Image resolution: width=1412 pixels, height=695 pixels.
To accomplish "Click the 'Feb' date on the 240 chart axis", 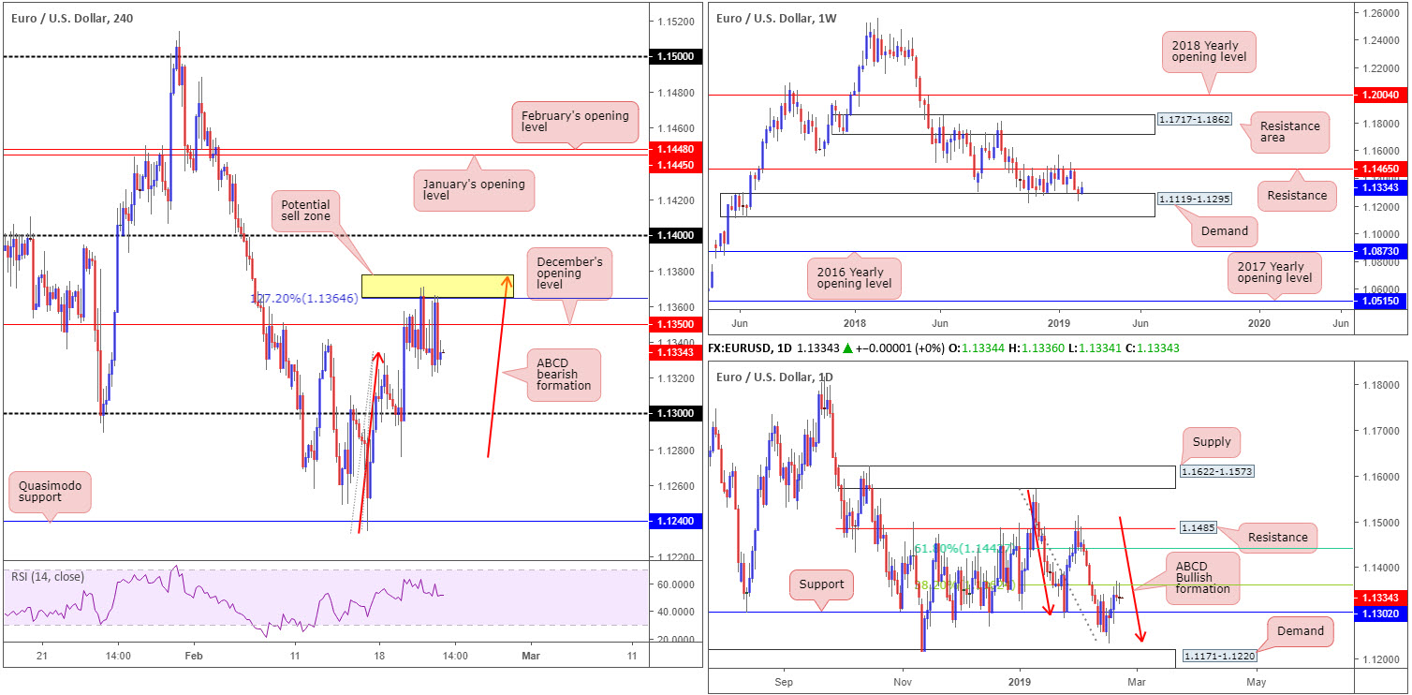I will click(x=193, y=656).
